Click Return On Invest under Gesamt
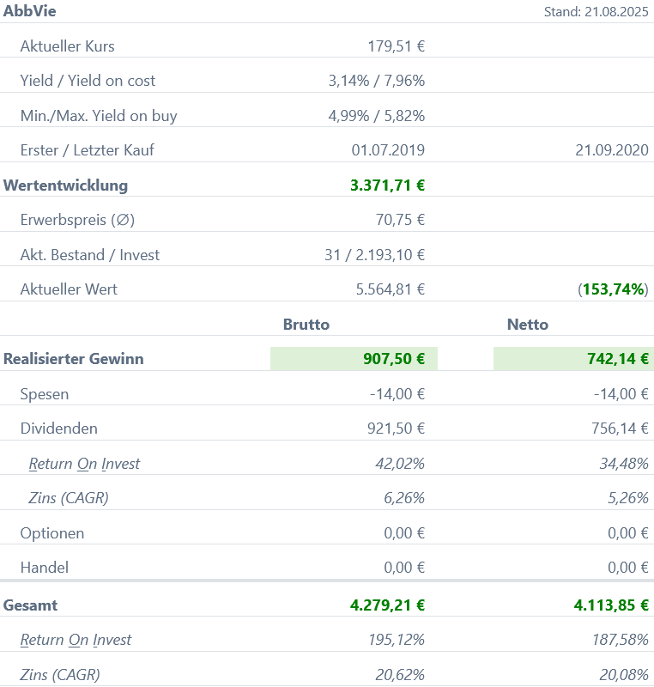The image size is (654, 687). click(x=76, y=640)
